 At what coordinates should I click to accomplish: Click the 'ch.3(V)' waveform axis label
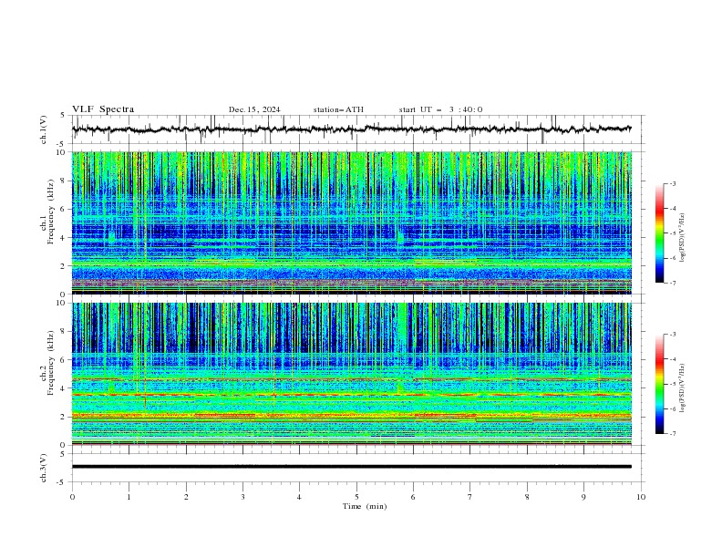pyautogui.click(x=44, y=468)
